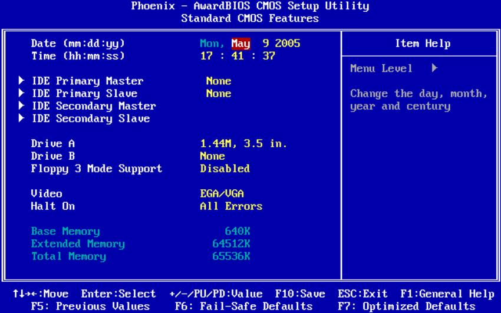Change Halt On All Errors setting

point(231,206)
